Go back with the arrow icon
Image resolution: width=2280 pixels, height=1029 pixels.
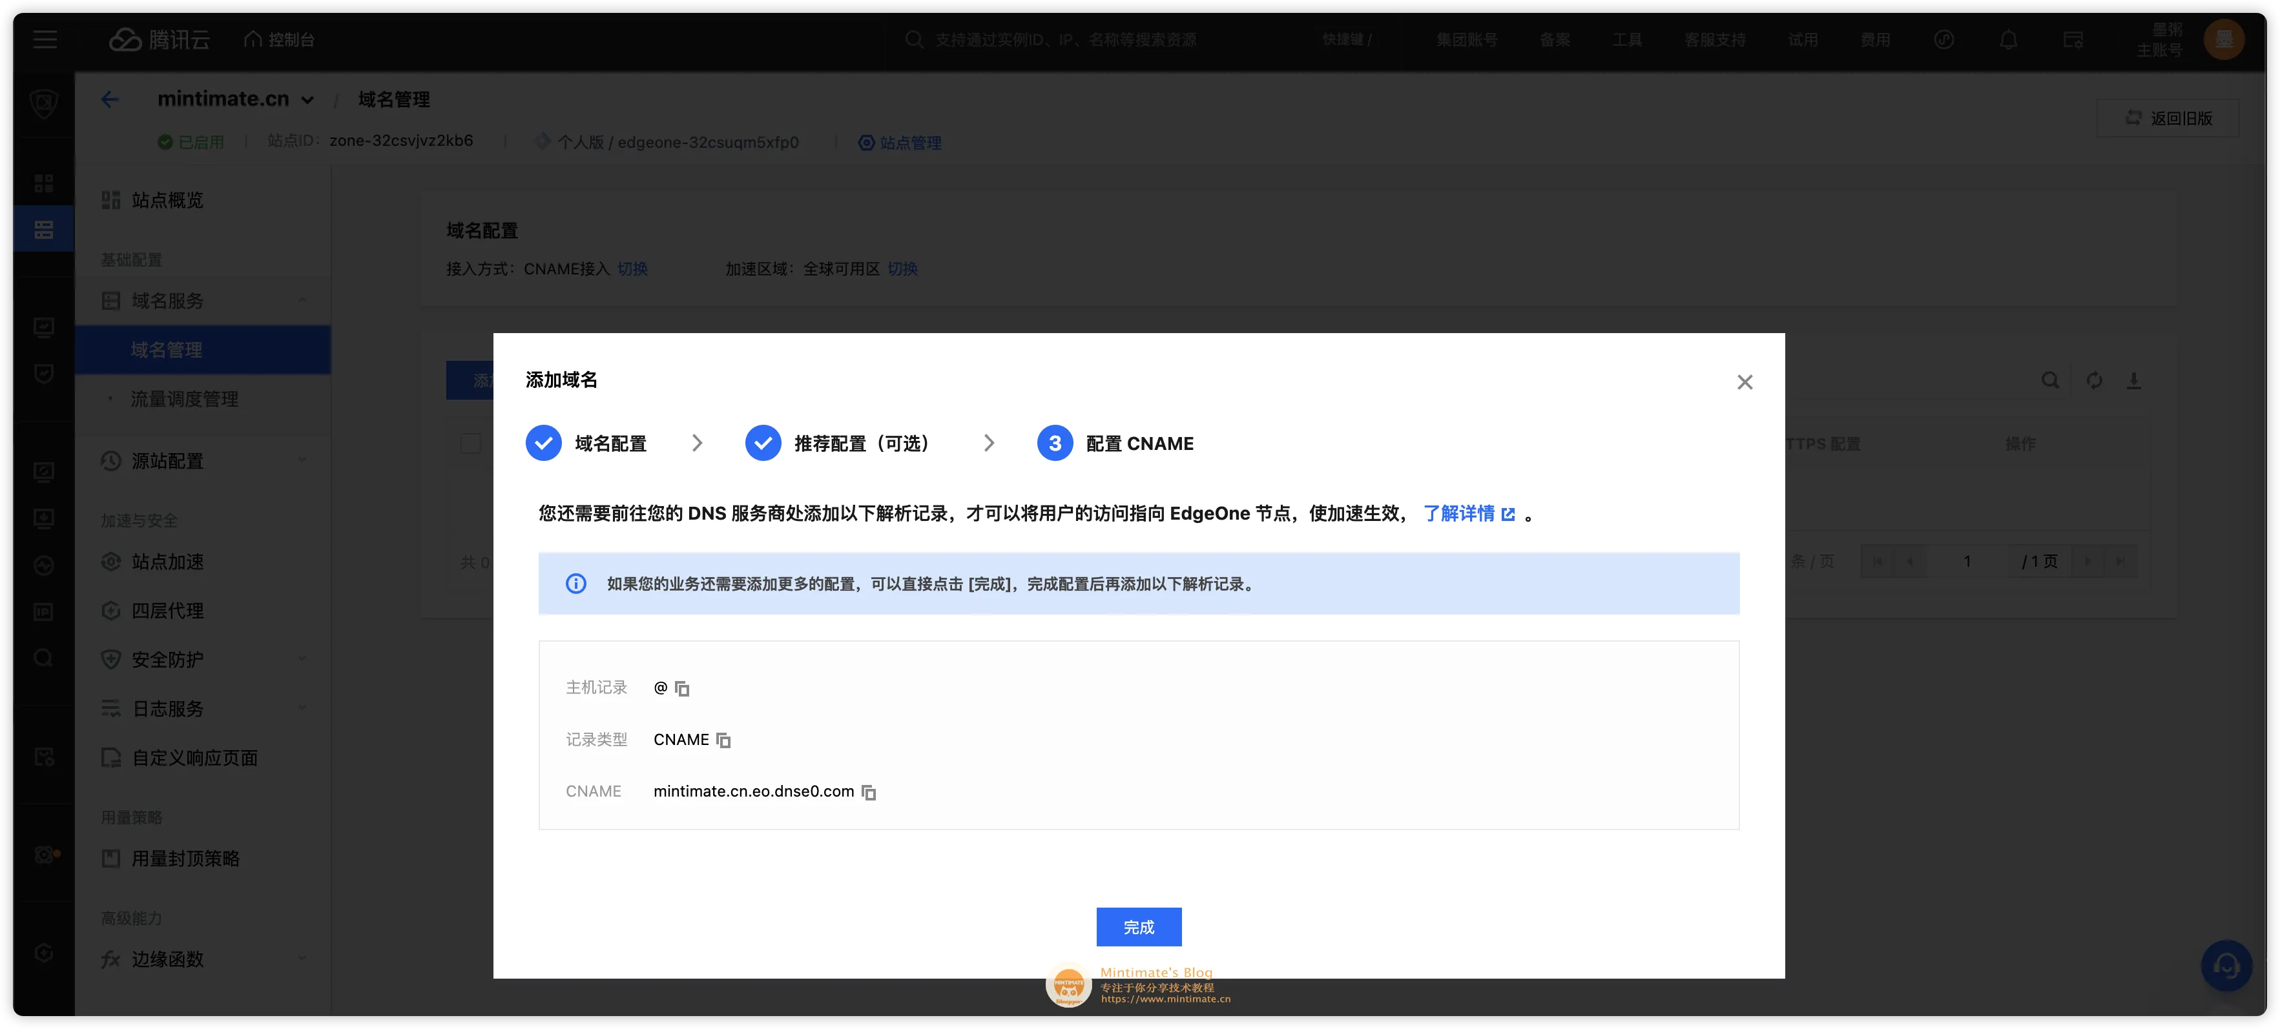(110, 99)
